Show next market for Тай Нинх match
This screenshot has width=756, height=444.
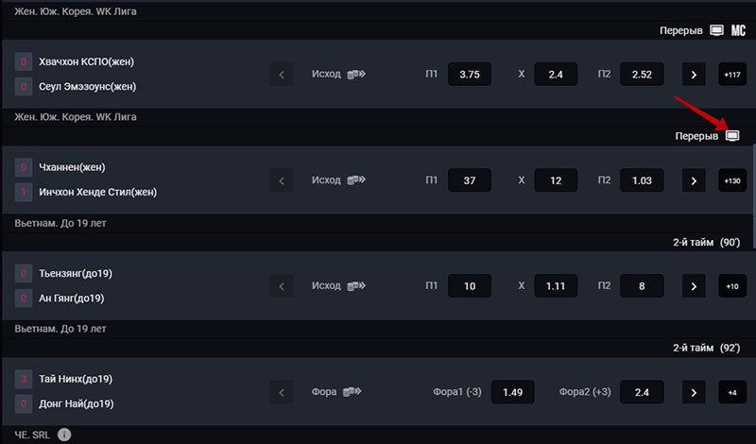pos(694,392)
